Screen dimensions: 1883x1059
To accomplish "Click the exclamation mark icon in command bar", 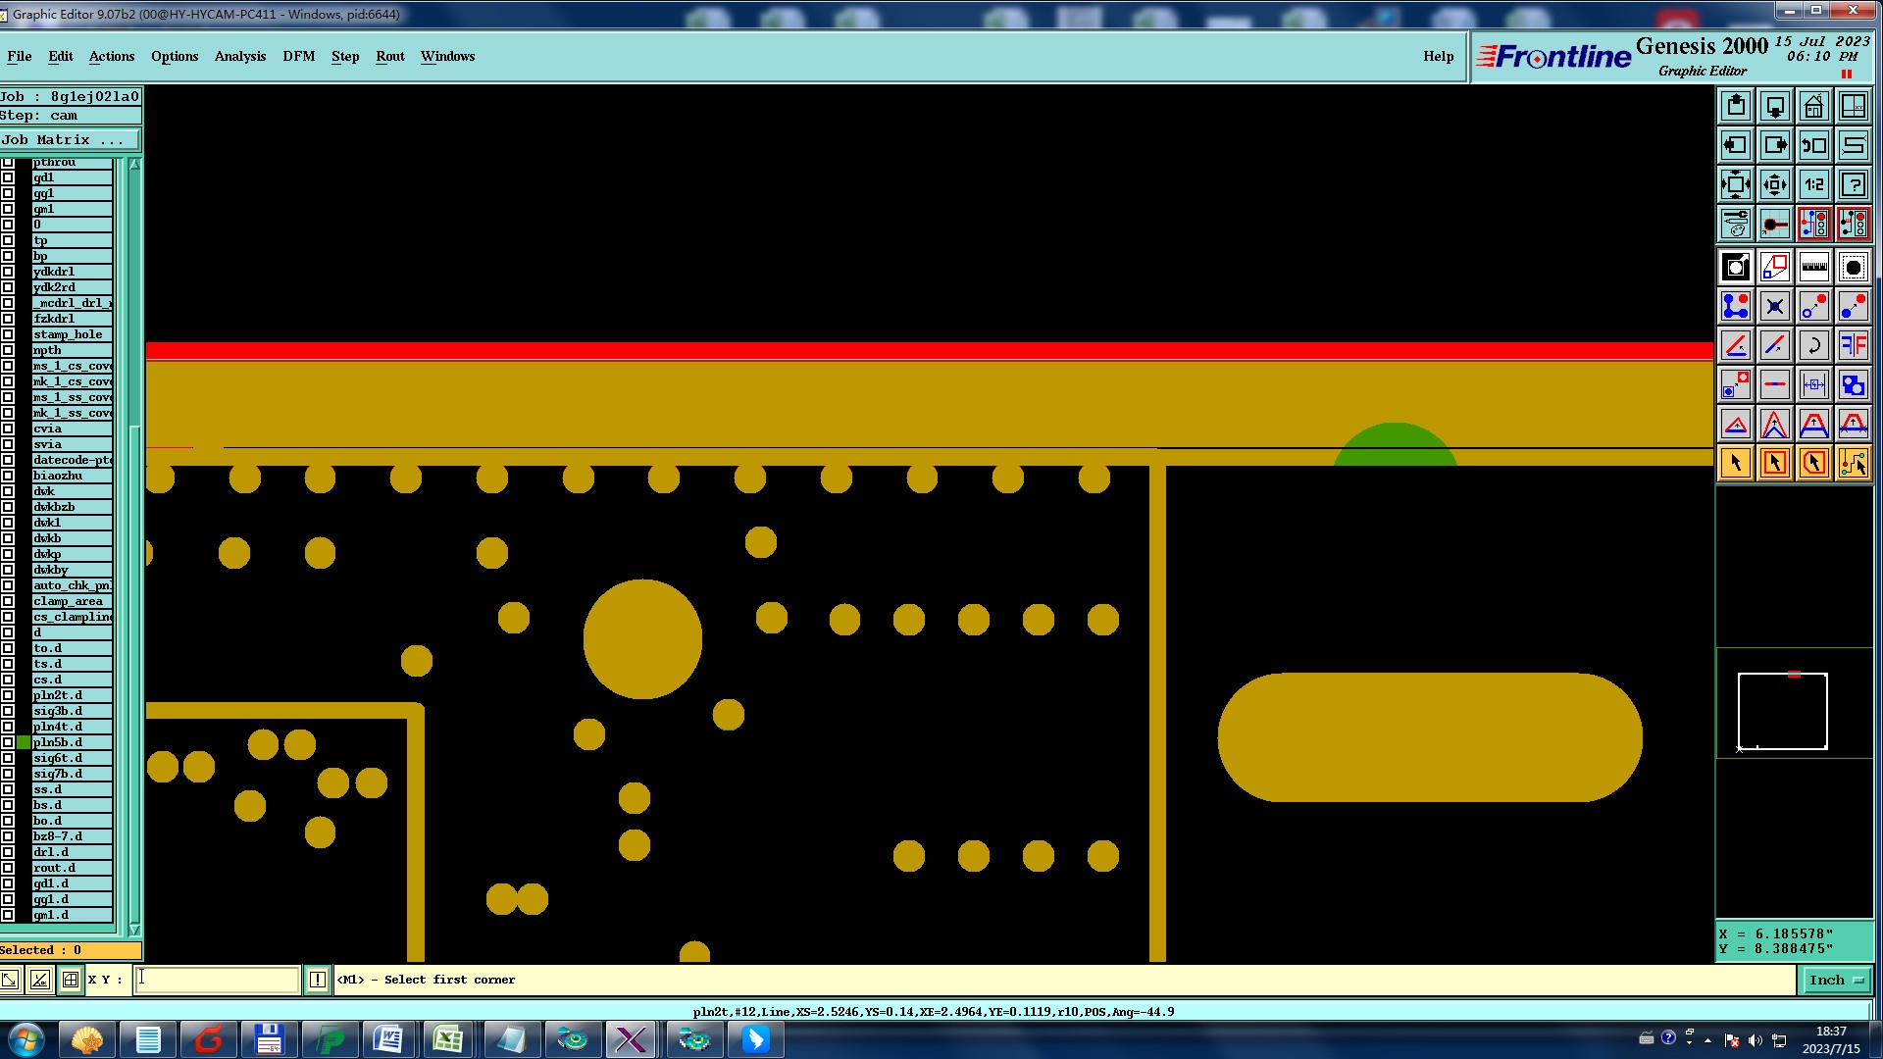I will coord(317,980).
